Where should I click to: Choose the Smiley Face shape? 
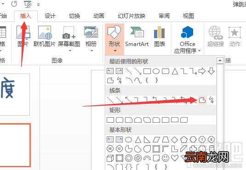tap(166, 158)
